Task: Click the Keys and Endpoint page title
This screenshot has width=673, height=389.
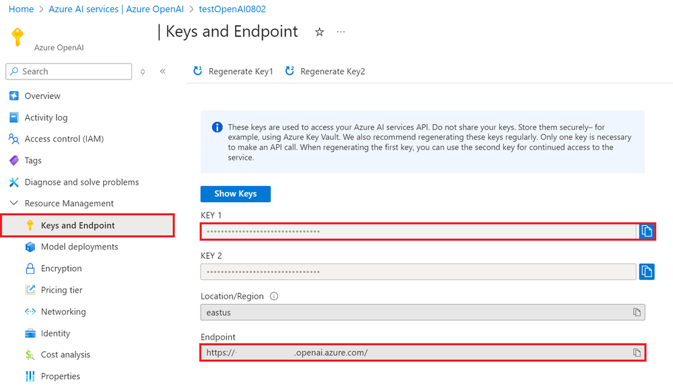Action: 232,32
